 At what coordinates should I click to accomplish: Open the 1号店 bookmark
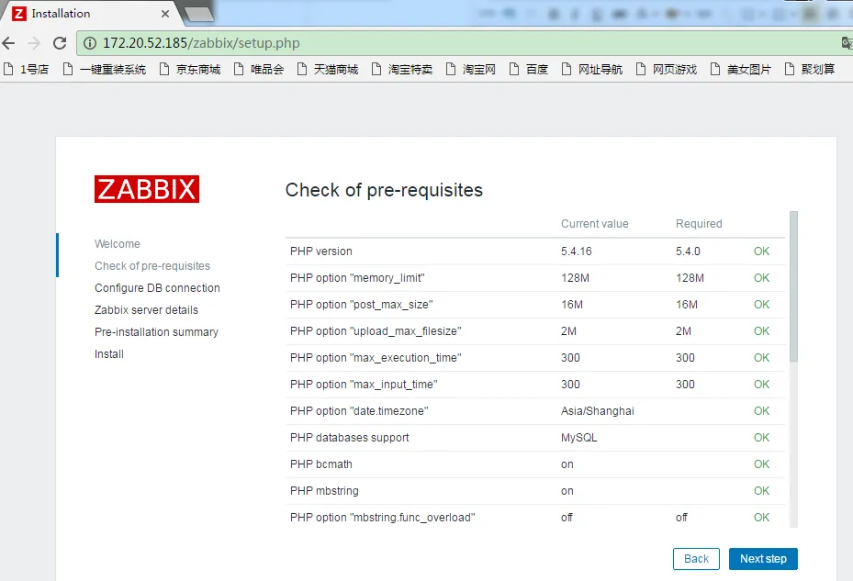click(x=26, y=69)
